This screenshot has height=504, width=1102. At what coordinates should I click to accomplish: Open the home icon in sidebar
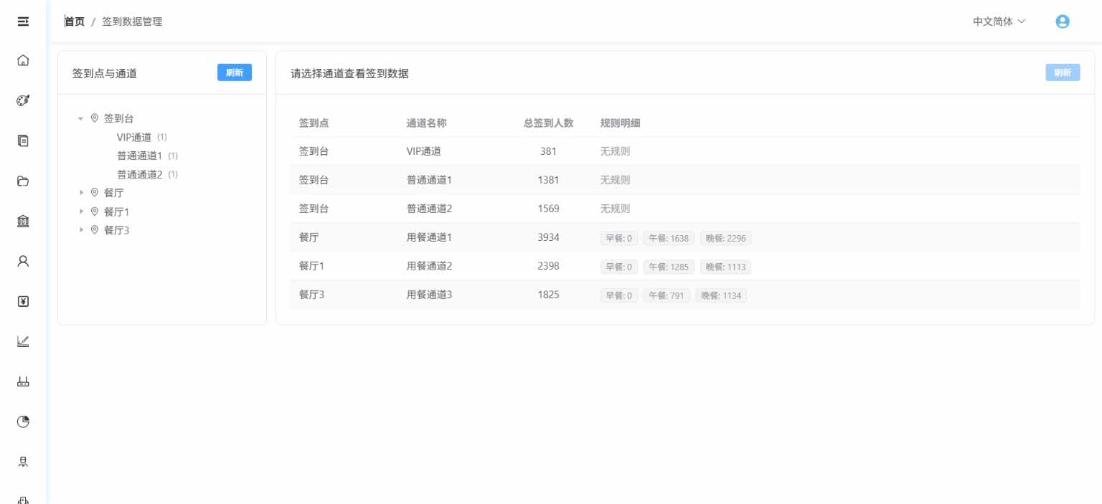coord(23,61)
